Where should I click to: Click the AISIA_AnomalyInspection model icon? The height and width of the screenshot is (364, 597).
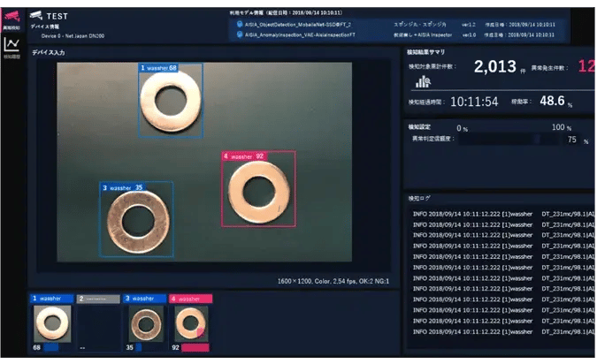coord(239,34)
